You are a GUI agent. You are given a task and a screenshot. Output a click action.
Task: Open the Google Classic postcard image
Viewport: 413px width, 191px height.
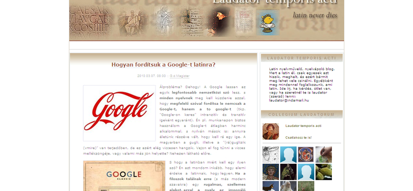coord(124,176)
